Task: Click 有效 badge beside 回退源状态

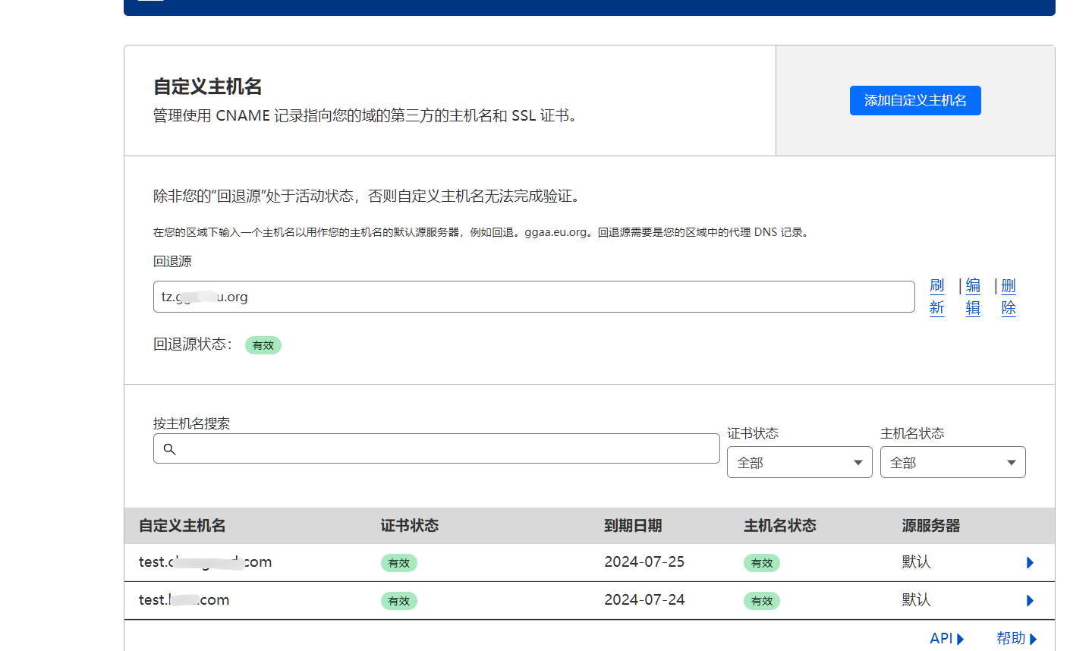Action: coord(263,345)
